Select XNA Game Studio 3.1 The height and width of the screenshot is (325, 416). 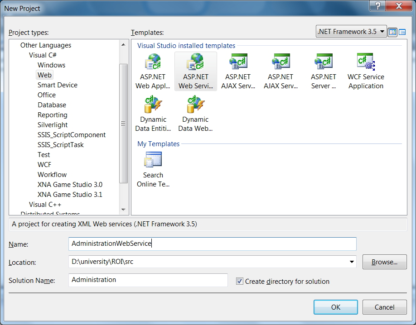(x=70, y=195)
